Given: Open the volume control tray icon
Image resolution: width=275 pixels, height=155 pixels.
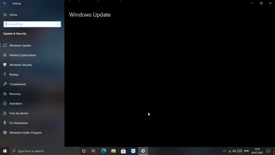Looking at the screenshot, I should click(234, 151).
